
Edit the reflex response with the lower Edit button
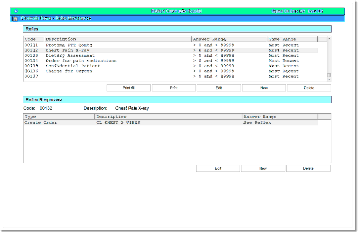coord(218,168)
